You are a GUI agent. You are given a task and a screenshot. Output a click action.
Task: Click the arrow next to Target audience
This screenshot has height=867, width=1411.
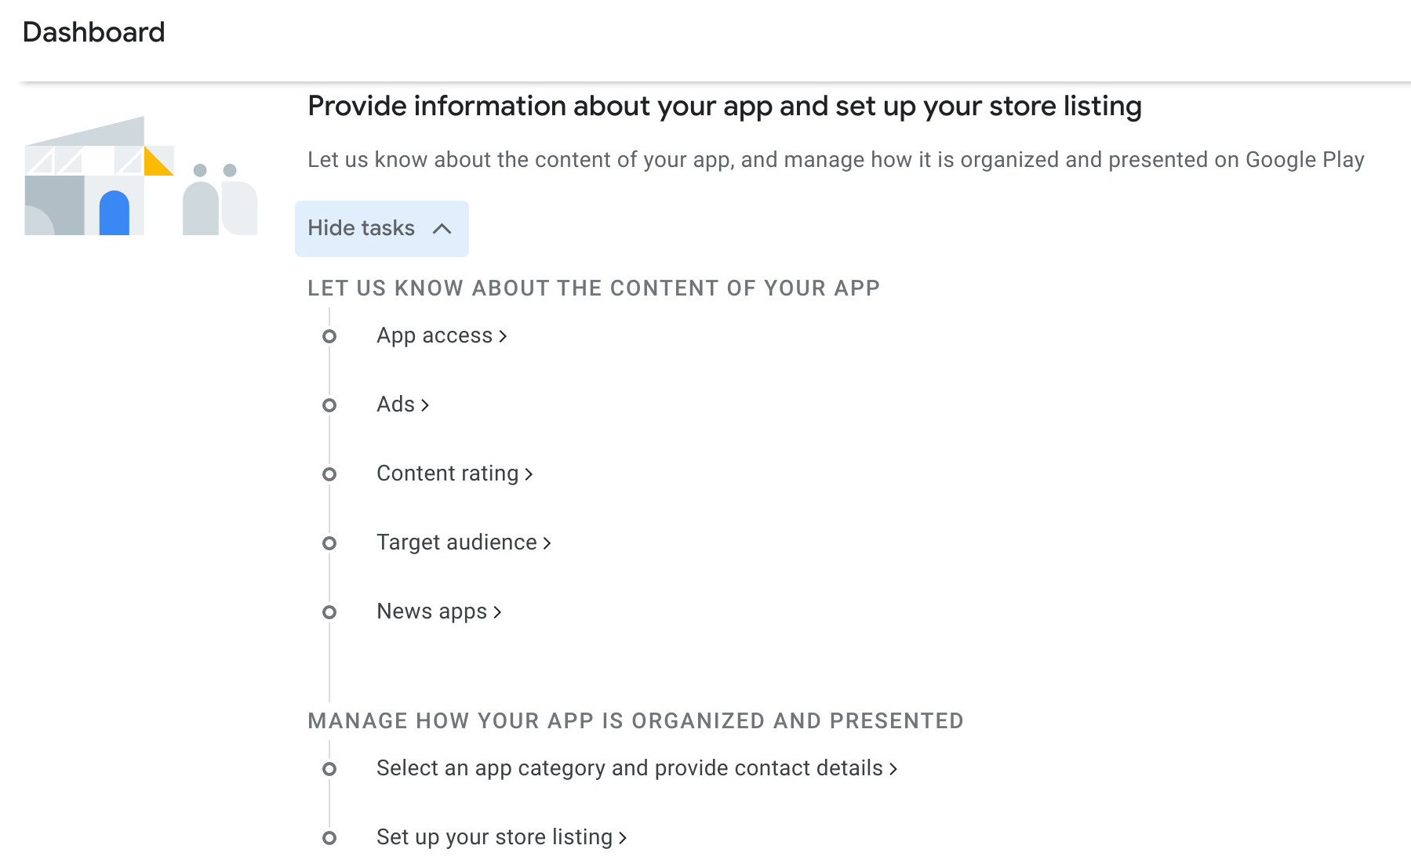547,543
